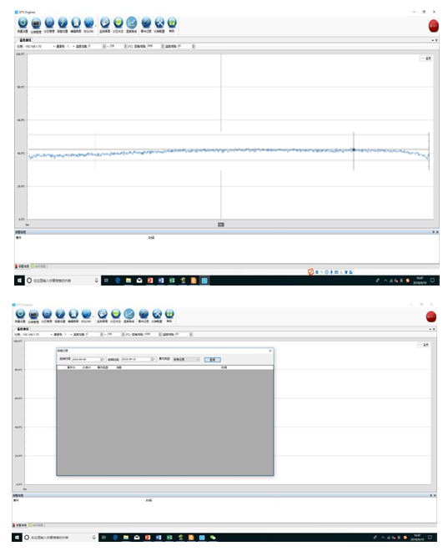448x551 pixels.
Task: Click the globe icon in the toolbar of the window with the query dialog
Action: [x=87, y=314]
